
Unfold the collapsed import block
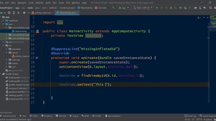[60, 23]
